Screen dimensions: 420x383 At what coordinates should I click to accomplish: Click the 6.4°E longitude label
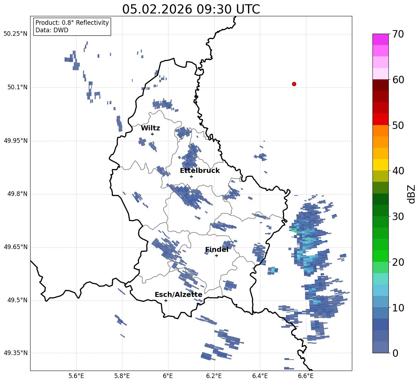coord(260,376)
